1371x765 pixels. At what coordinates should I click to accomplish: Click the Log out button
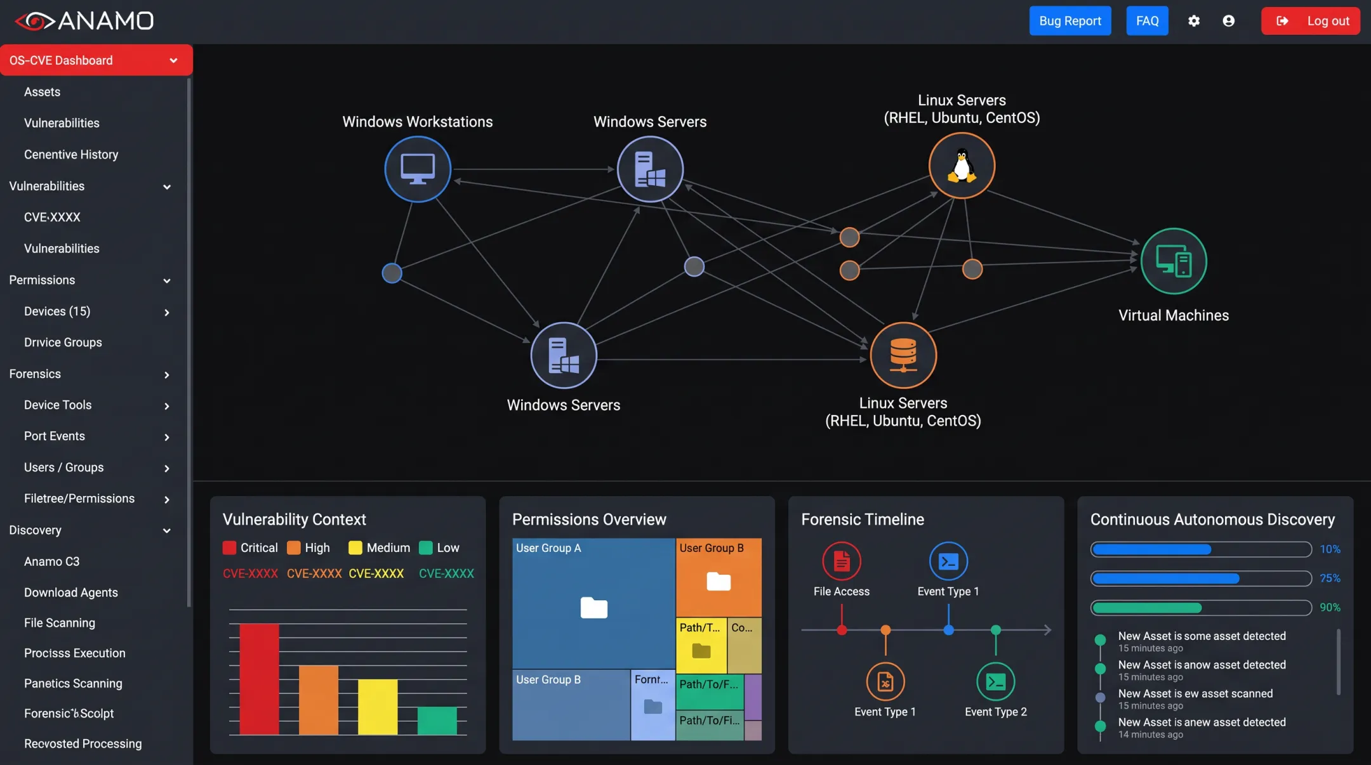(1310, 21)
